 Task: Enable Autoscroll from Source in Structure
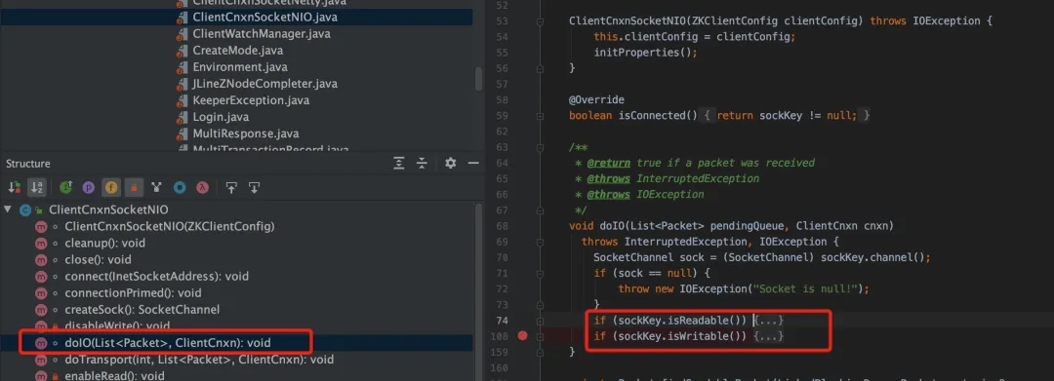pyautogui.click(x=254, y=187)
